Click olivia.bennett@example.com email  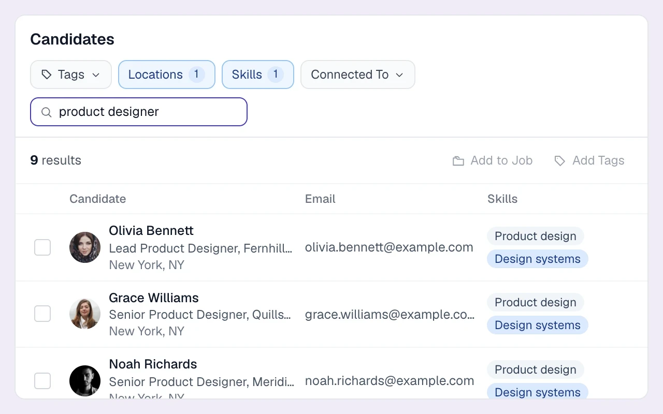pos(389,247)
